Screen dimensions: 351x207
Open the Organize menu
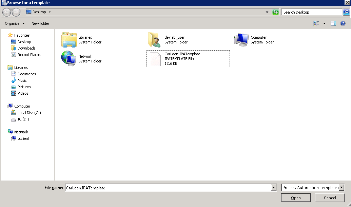click(x=15, y=23)
